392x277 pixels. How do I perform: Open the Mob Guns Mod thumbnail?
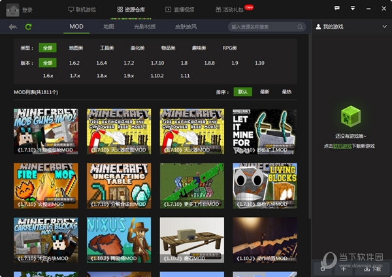click(46, 131)
